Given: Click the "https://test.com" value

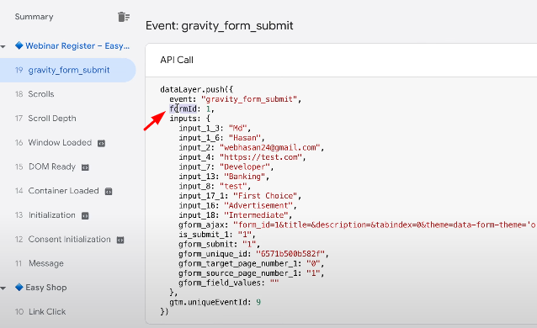Looking at the screenshot, I should (x=261, y=157).
